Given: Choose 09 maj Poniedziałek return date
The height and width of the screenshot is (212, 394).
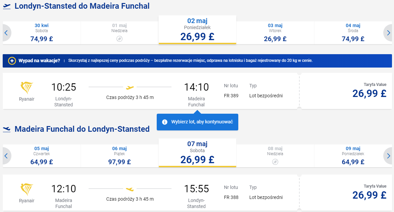Looking at the screenshot, I should pyautogui.click(x=353, y=156).
